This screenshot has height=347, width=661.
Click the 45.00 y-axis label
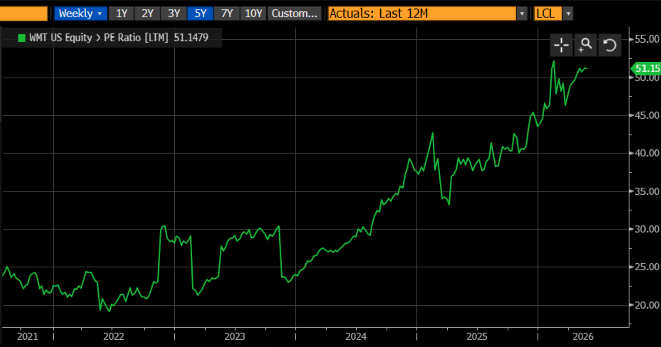tap(647, 115)
